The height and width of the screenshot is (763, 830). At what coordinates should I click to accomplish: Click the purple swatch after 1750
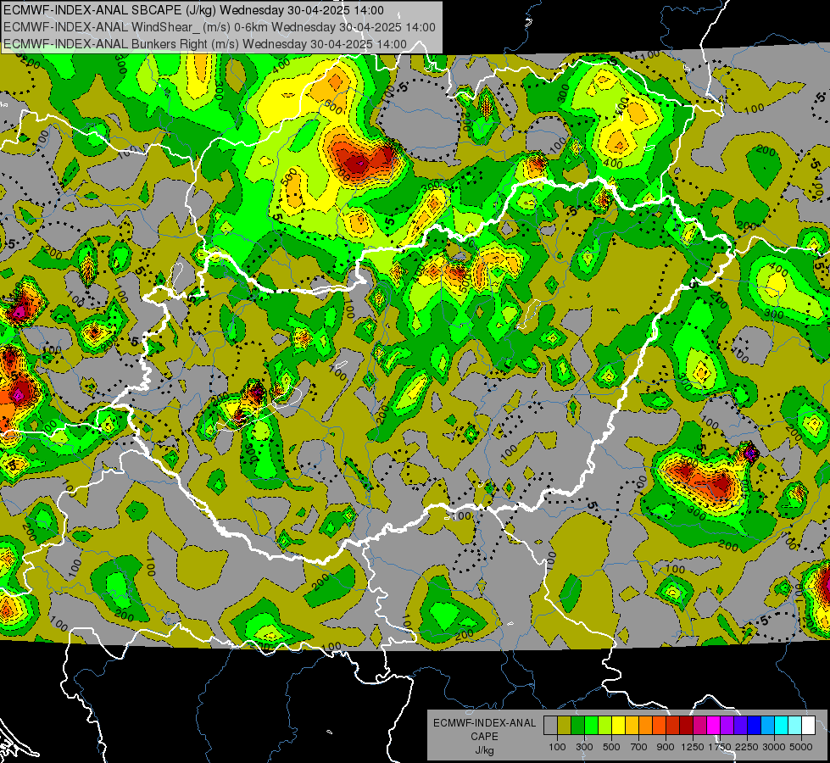727,725
